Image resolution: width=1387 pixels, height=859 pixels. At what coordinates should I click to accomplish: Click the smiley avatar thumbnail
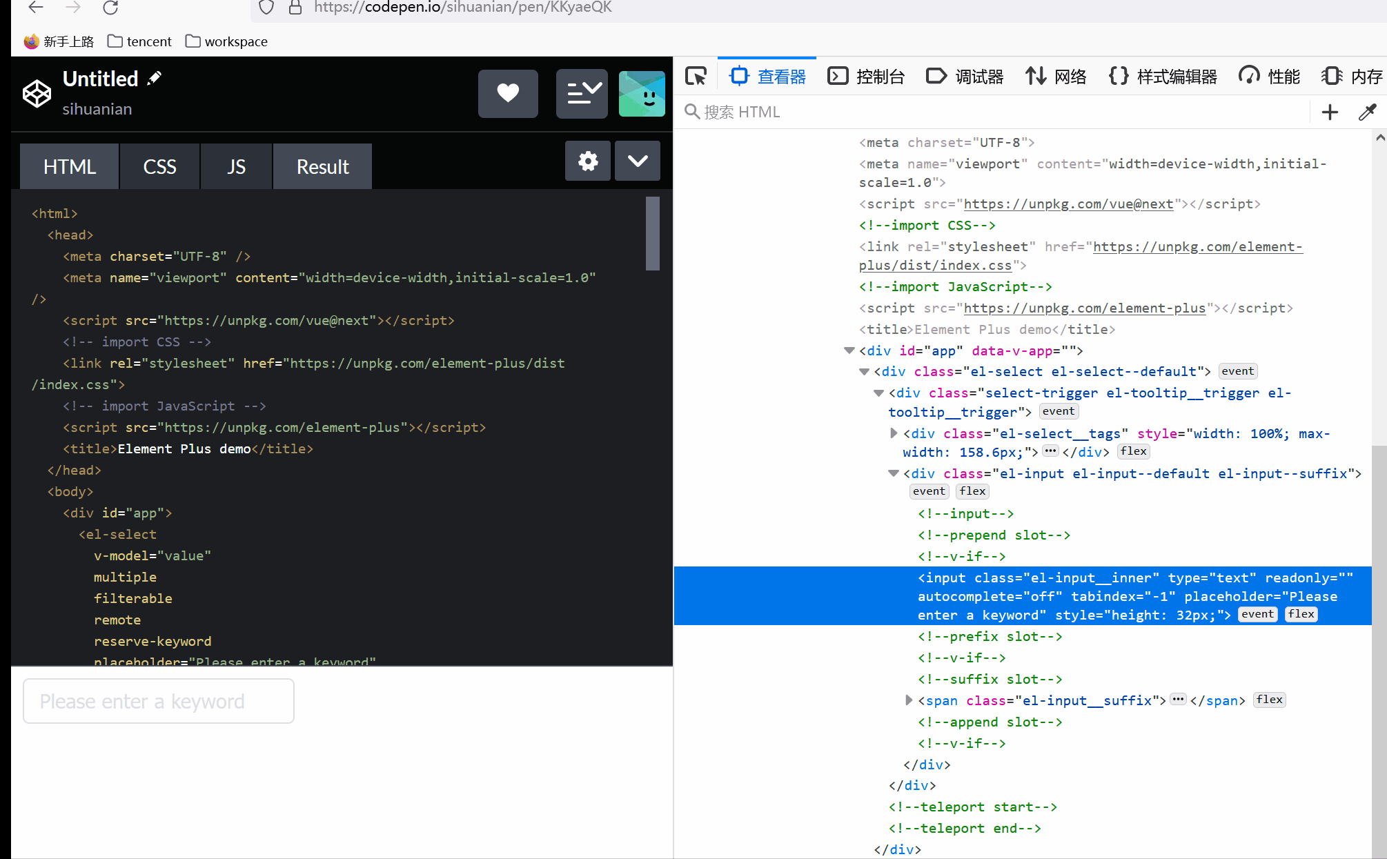[642, 94]
